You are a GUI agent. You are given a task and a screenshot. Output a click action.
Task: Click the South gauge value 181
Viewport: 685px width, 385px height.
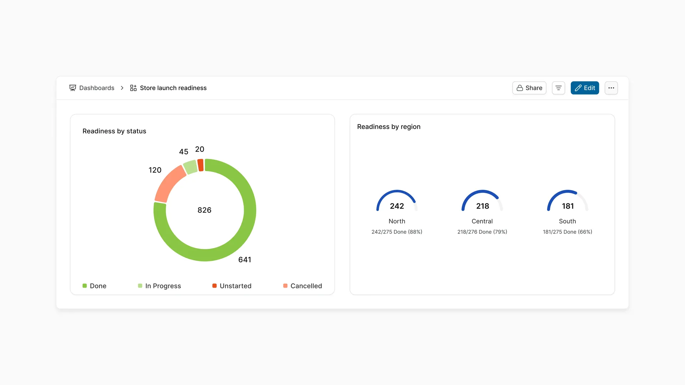tap(568, 206)
